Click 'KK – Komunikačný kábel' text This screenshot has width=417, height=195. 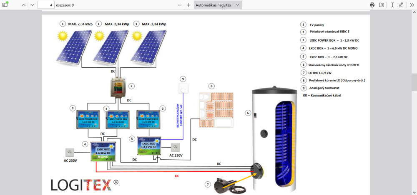(x=322, y=95)
